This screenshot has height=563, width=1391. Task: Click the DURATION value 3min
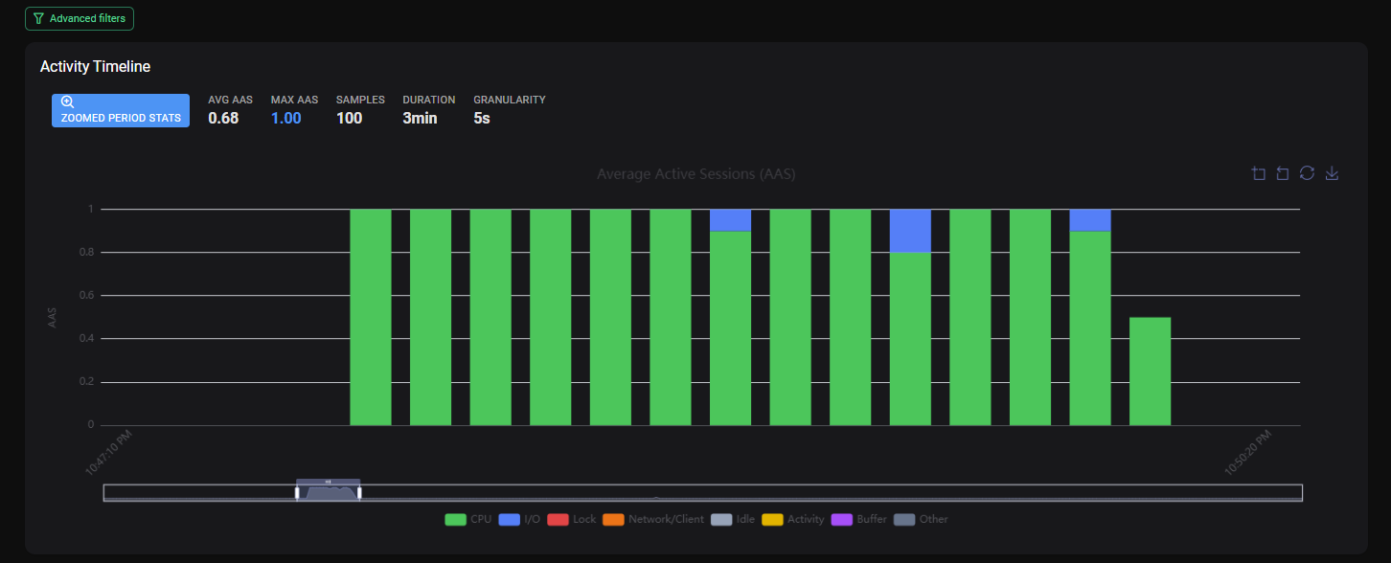click(x=420, y=119)
